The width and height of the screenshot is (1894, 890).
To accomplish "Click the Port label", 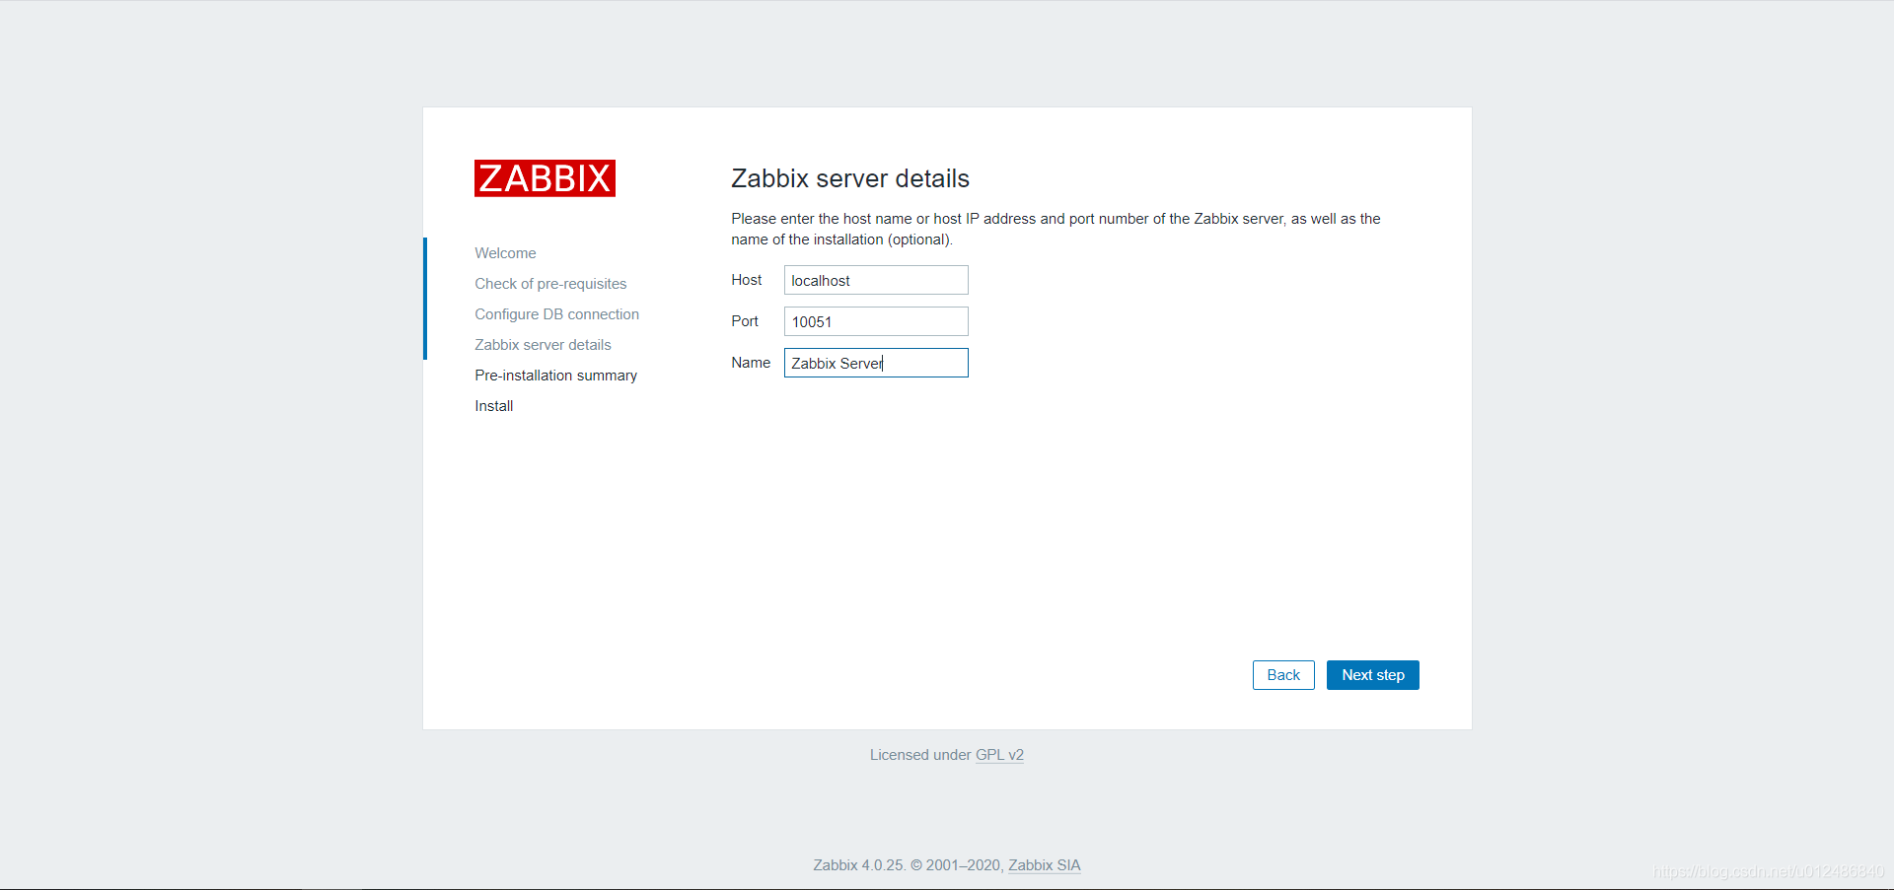I will 745,321.
